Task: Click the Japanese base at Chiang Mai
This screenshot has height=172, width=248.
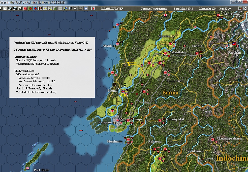Action: (x=160, y=120)
